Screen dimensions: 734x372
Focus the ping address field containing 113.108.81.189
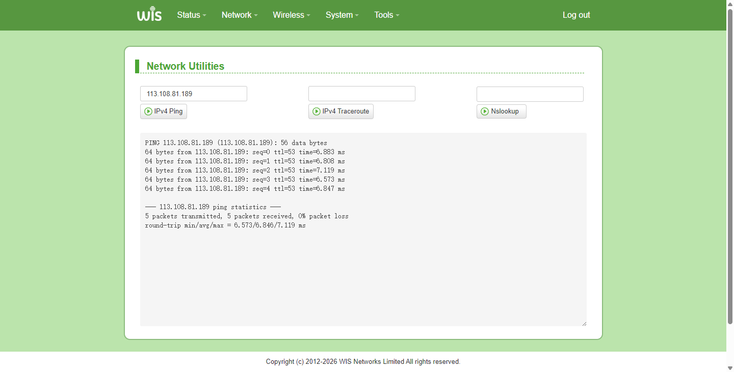(x=194, y=94)
